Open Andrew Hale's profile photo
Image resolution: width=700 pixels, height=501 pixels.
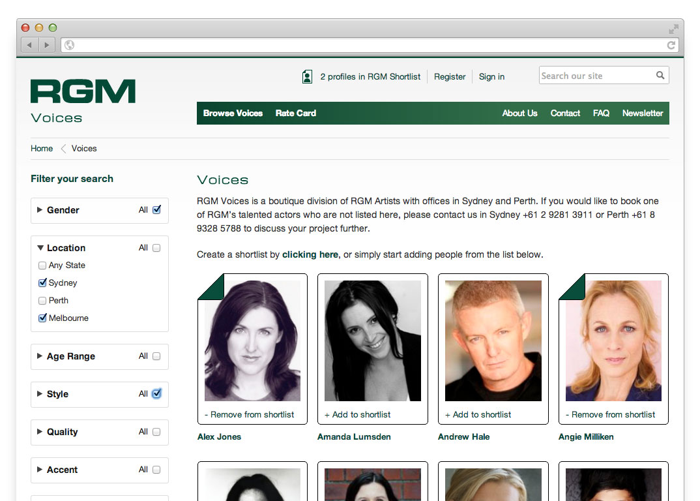pos(493,341)
